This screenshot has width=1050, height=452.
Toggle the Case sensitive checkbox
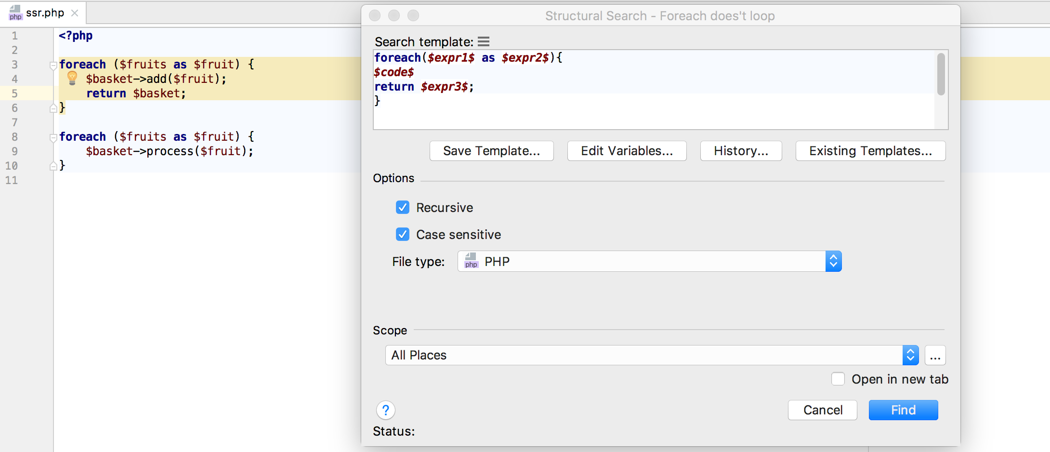click(403, 234)
